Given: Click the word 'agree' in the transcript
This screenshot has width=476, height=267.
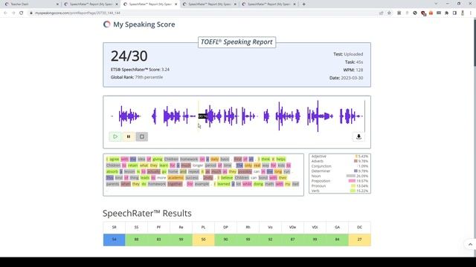Looking at the screenshot, I should pyautogui.click(x=115, y=159).
